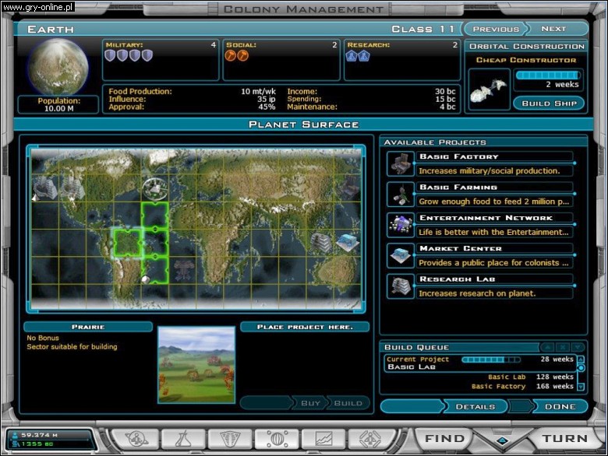Select the highlighted green prairie tile on South America
This screenshot has height=456, width=608.
tap(128, 243)
